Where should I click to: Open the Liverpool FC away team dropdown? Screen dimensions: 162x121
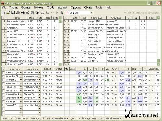point(39,98)
